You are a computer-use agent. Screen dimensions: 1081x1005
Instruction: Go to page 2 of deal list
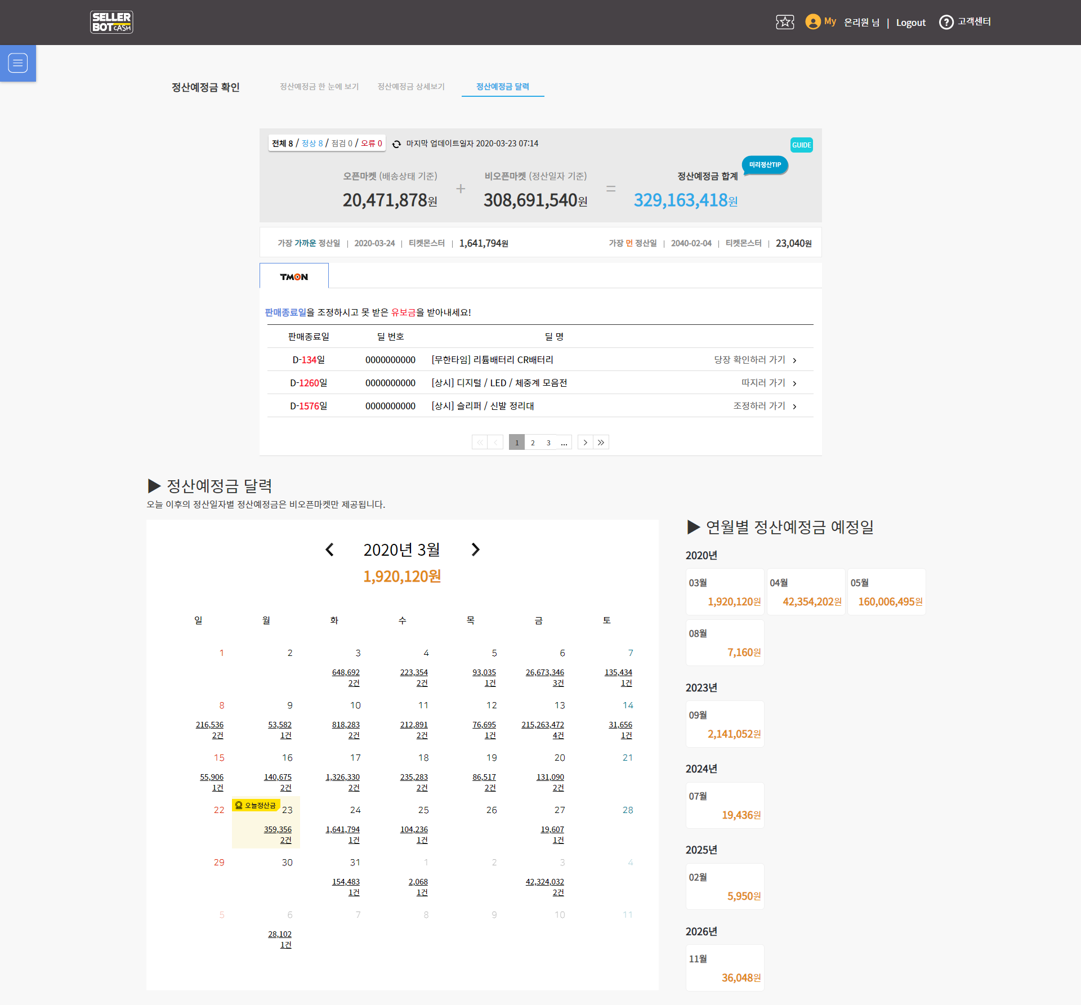tap(533, 443)
